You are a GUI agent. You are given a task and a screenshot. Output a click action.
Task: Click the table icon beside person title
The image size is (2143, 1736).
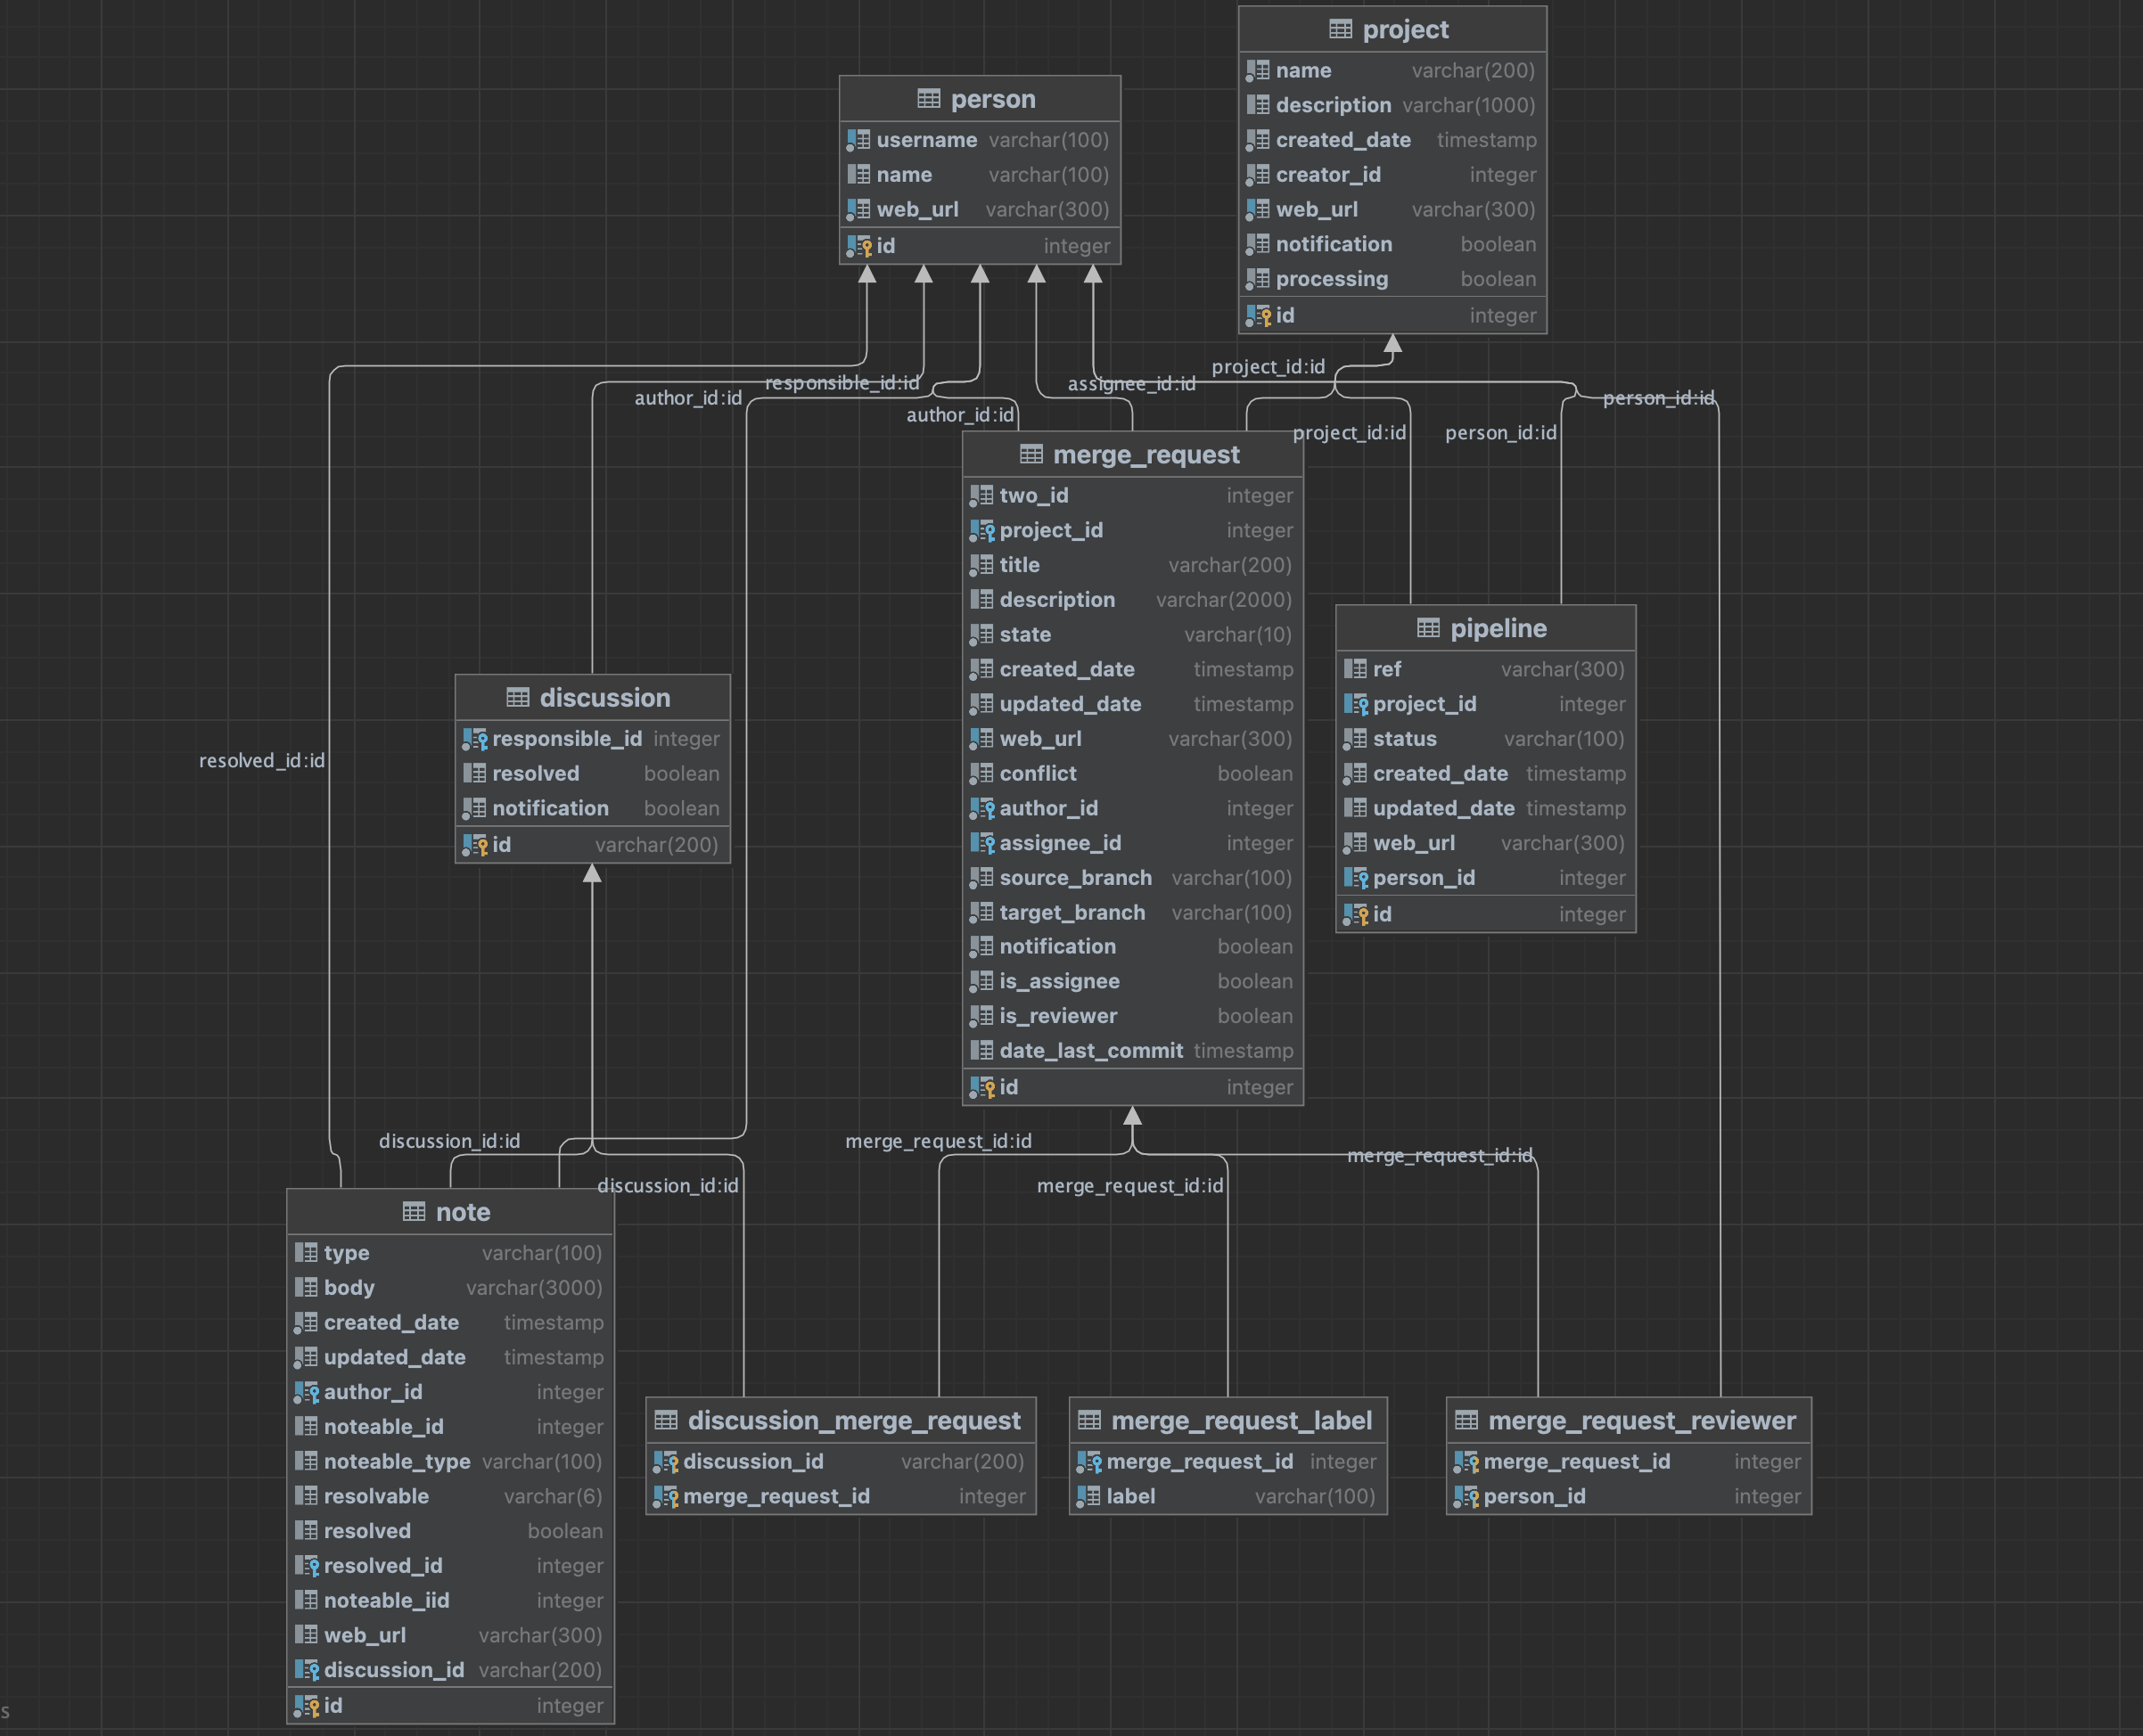tap(929, 99)
